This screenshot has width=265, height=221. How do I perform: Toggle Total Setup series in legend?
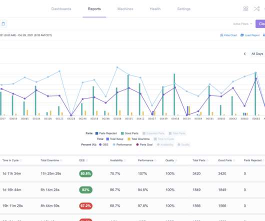pos(114,139)
